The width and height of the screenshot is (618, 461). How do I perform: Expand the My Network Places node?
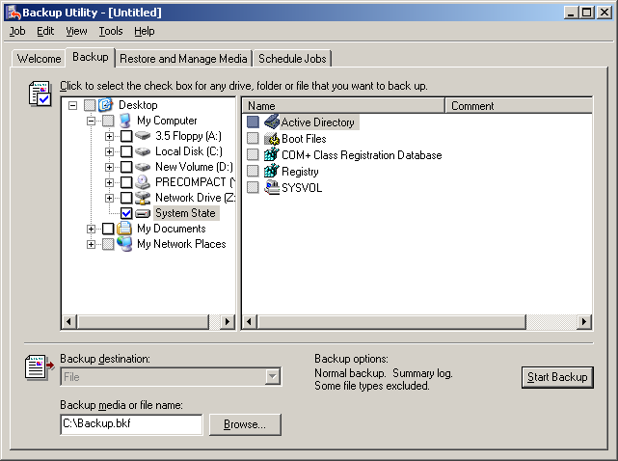click(91, 244)
